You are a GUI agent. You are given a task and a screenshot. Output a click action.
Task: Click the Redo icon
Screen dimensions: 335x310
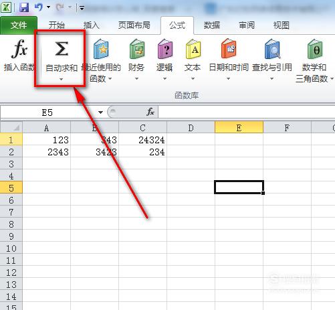(x=60, y=7)
